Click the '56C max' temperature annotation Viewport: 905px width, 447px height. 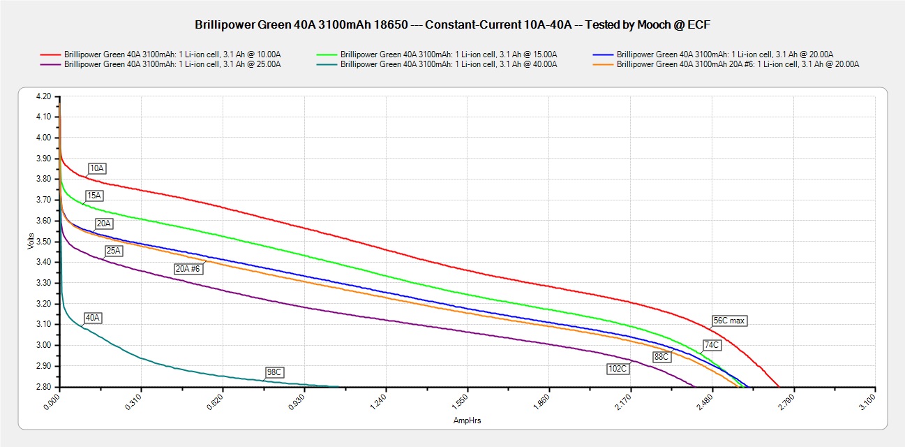pyautogui.click(x=729, y=321)
